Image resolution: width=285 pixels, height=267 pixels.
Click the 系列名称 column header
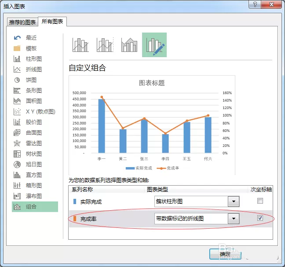point(82,190)
